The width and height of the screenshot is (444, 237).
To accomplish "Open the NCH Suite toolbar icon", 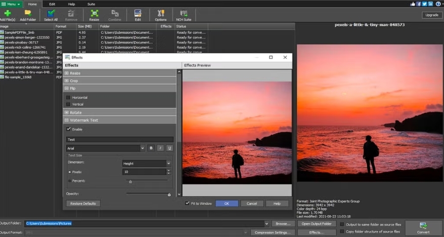I will 183,15.
